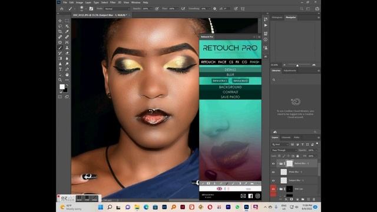Open the Search icon in options bar
Viewport: 377px width, 212px height.
[x=302, y=9]
